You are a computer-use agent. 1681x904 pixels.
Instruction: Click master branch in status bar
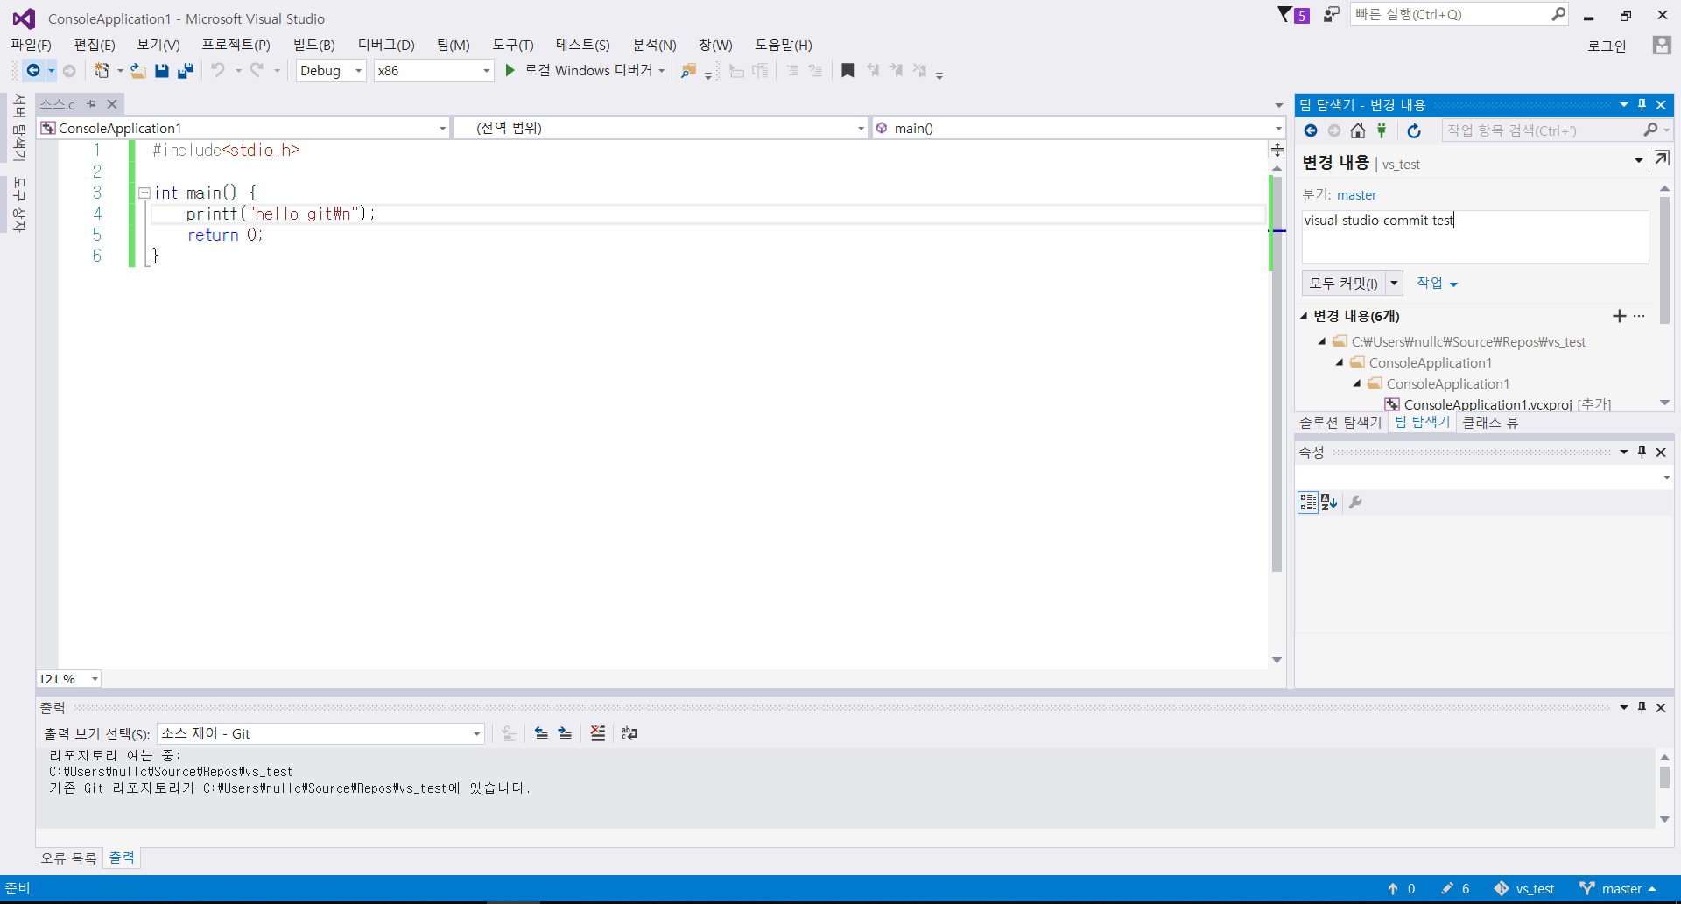click(1618, 889)
